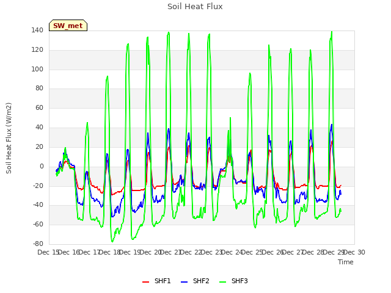The width and height of the screenshot is (391, 293).
Task: Click the Dec 30 x-axis tick label
Action: pos(354,252)
